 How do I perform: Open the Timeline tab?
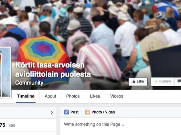point(26,96)
